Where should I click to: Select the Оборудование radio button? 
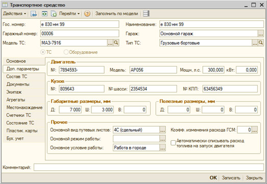(x=66, y=52)
